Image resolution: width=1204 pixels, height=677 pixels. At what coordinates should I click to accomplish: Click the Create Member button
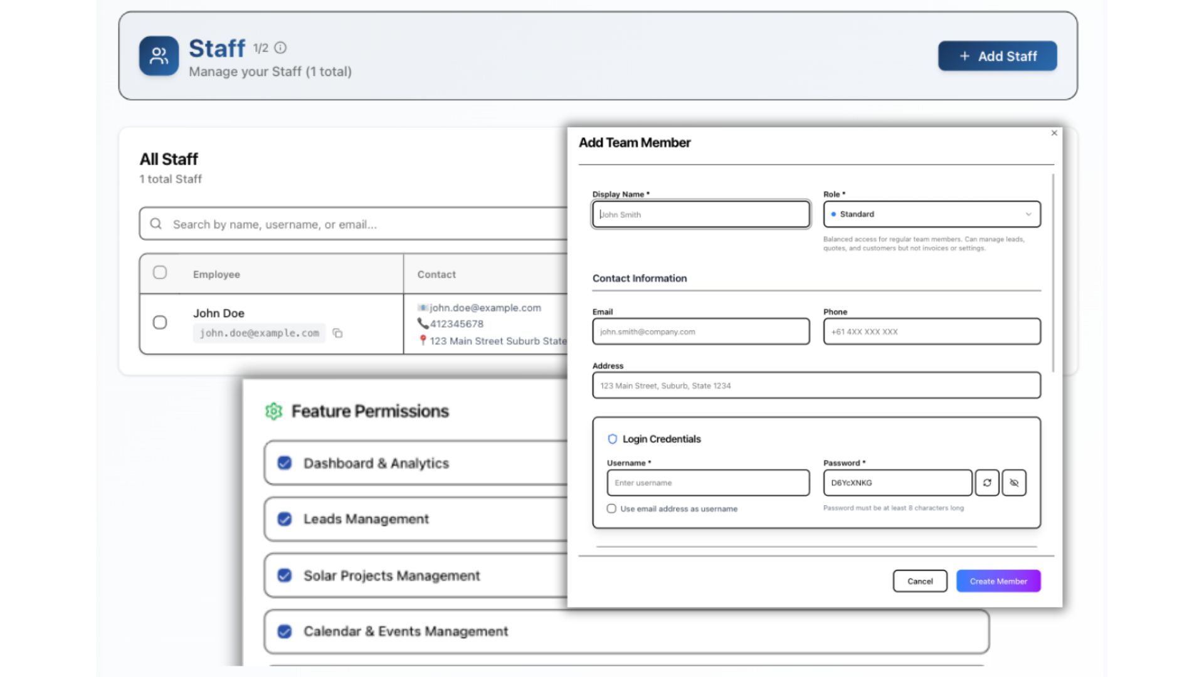click(x=998, y=581)
